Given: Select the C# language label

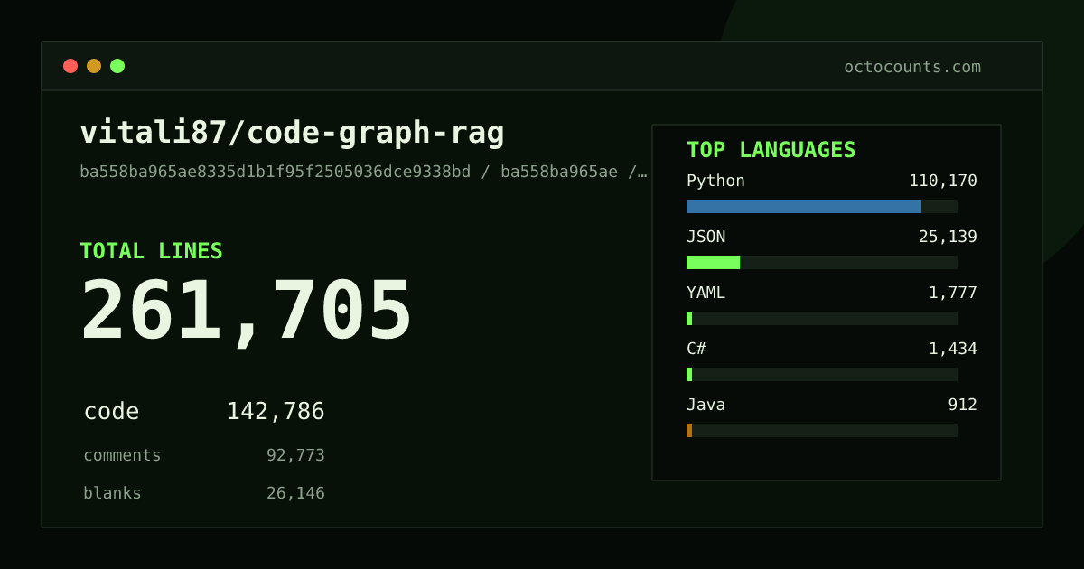Looking at the screenshot, I should point(696,349).
